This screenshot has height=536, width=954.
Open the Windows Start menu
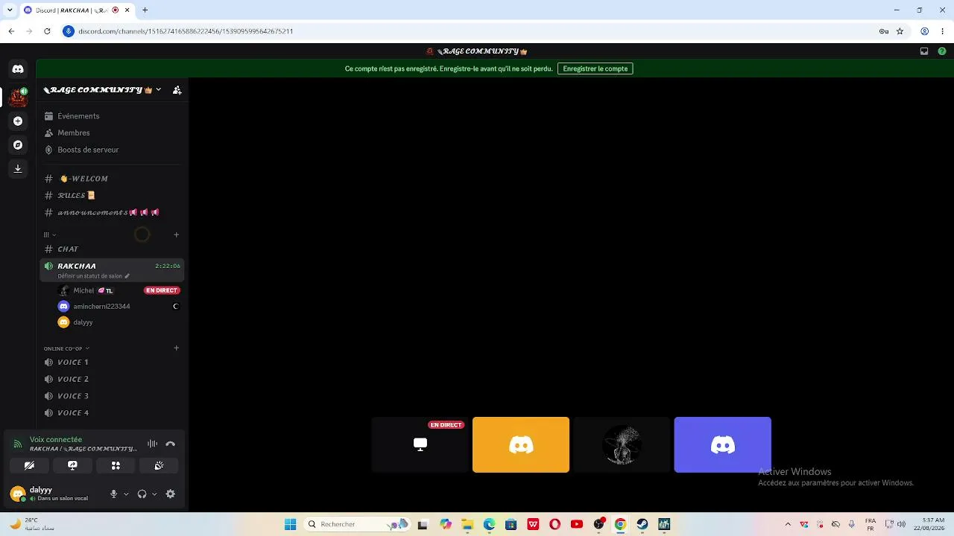(x=290, y=524)
